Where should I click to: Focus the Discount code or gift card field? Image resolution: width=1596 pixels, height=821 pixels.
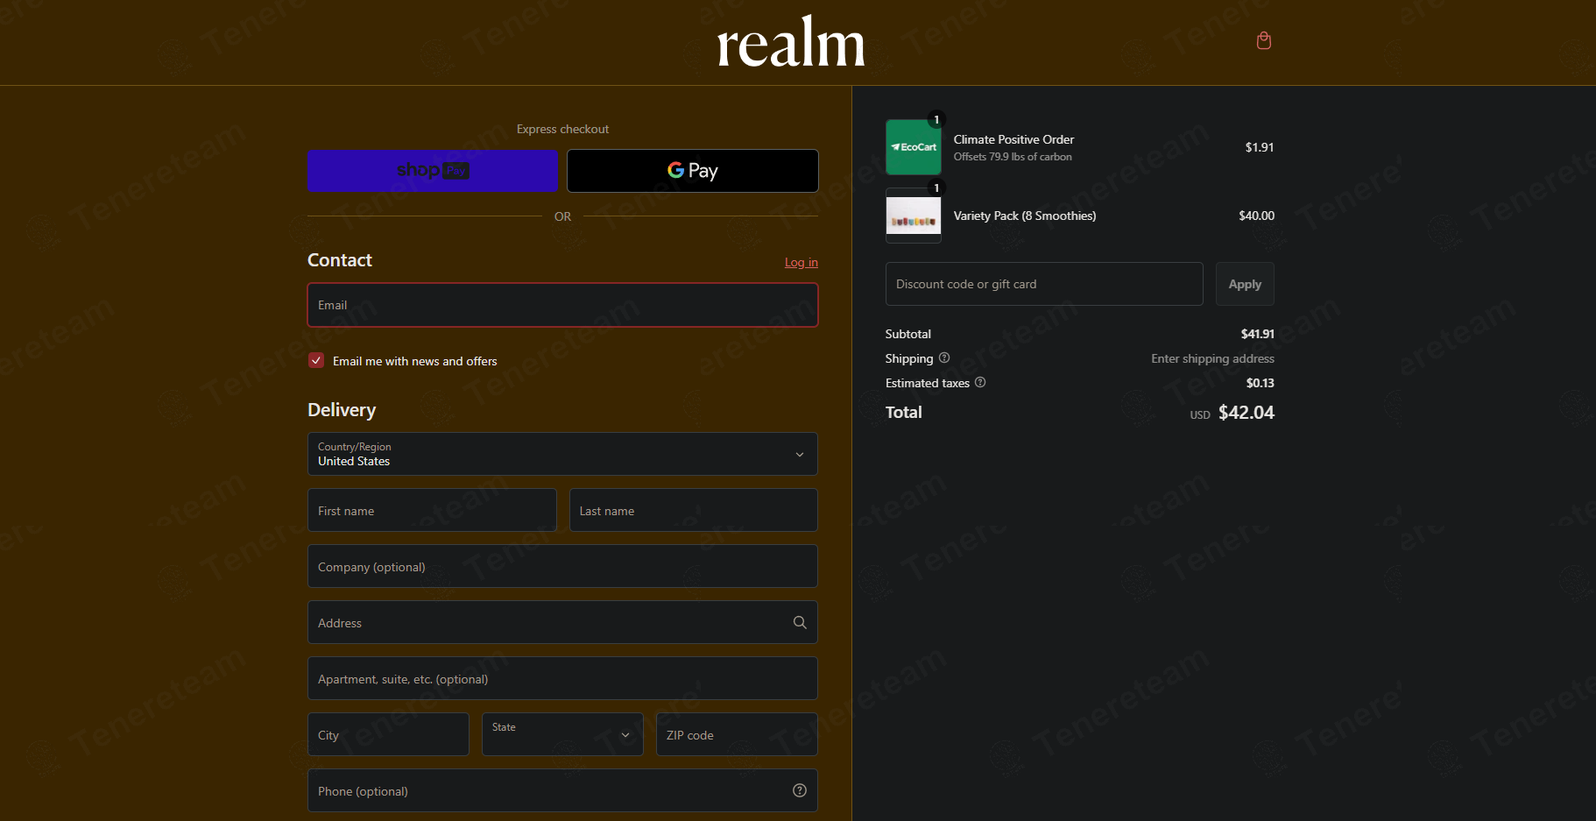[x=1044, y=284]
